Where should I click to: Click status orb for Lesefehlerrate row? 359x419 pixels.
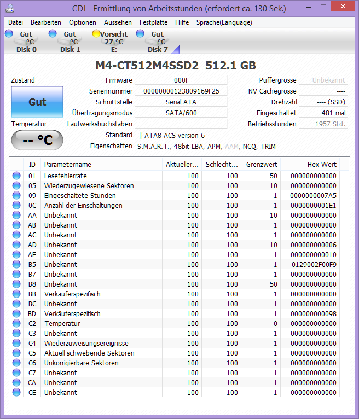[16, 176]
